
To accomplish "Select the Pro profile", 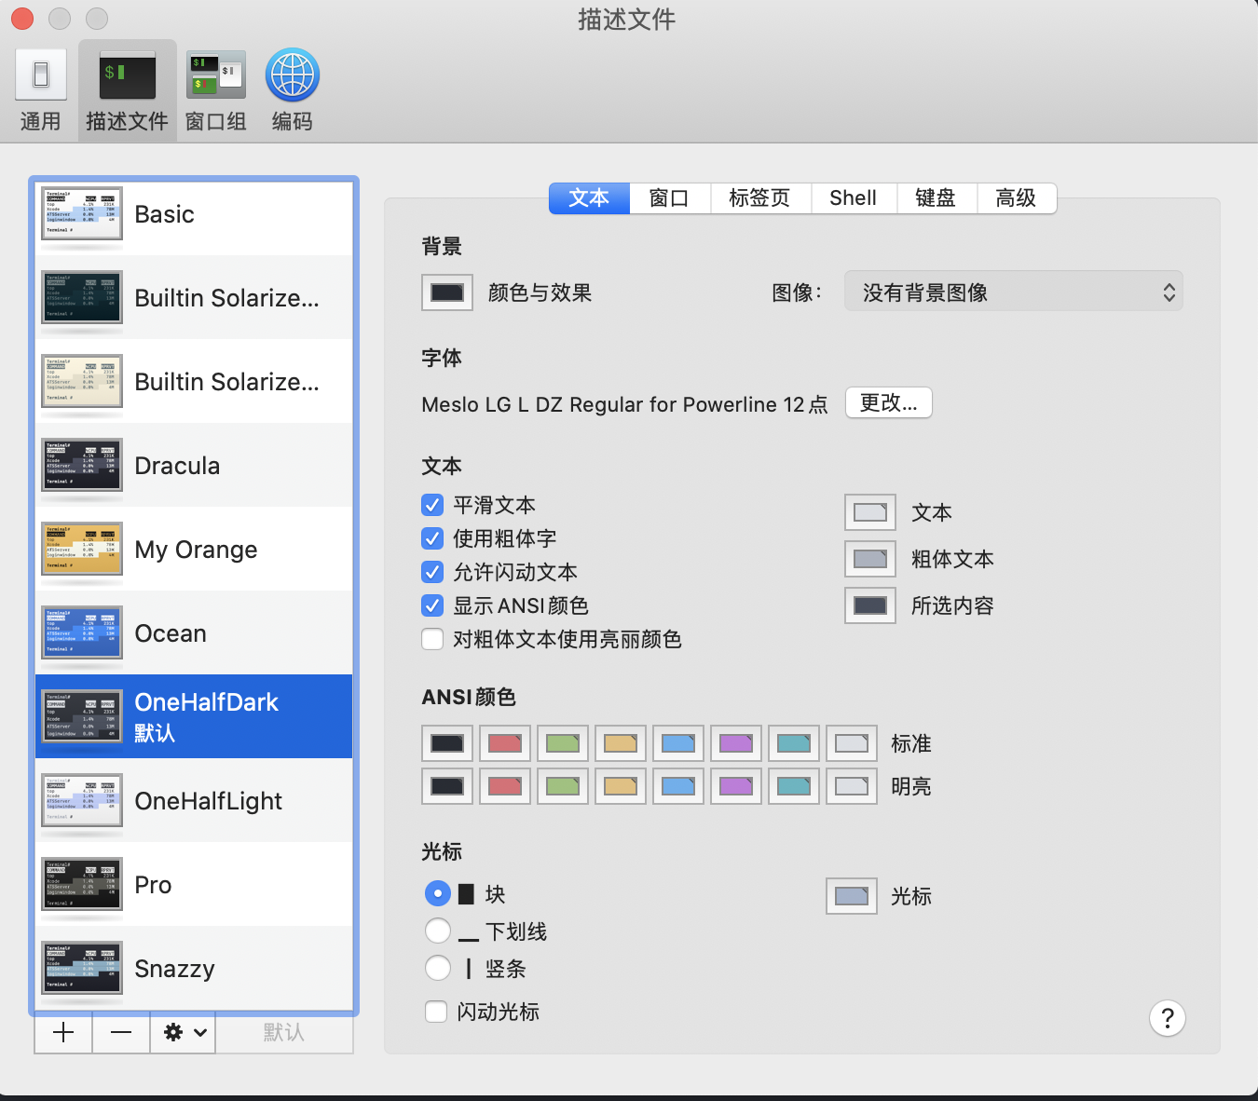I will (194, 884).
